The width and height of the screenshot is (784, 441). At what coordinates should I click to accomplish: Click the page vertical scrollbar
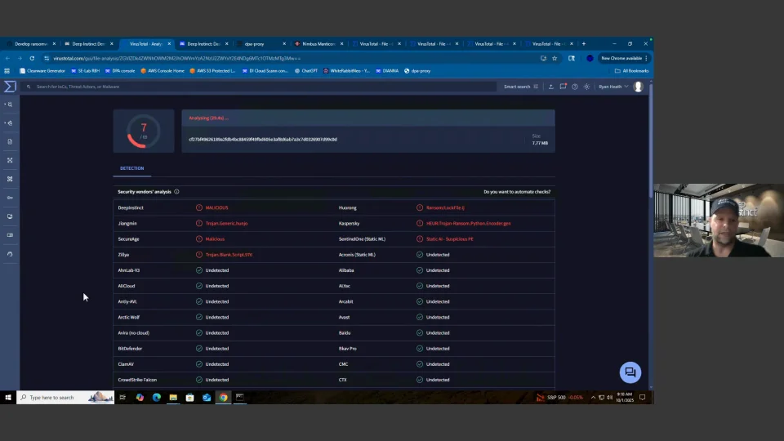(x=651, y=140)
